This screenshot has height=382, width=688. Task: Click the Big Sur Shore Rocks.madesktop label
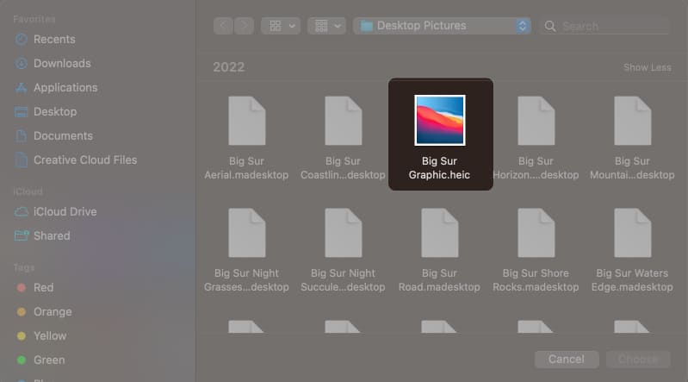[x=536, y=280]
